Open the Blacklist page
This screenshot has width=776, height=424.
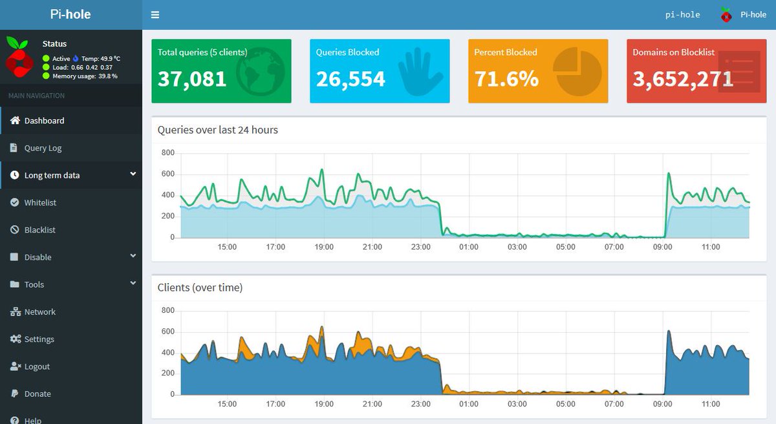71,229
